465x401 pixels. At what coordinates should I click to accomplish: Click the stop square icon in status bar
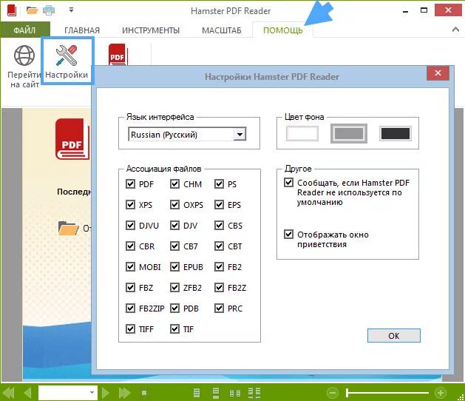point(144,393)
